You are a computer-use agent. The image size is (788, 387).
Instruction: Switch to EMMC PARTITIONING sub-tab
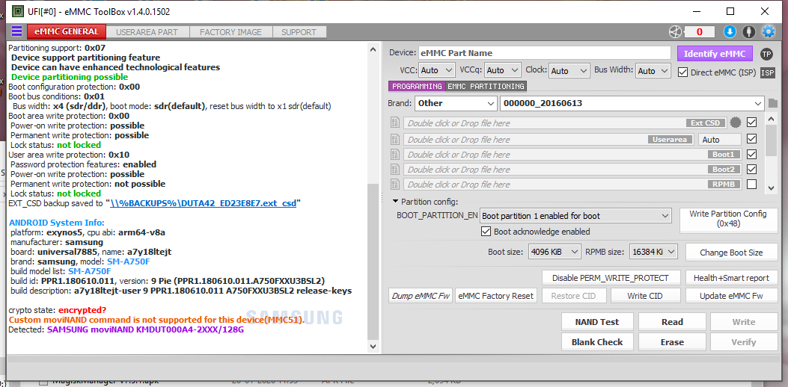(x=486, y=87)
